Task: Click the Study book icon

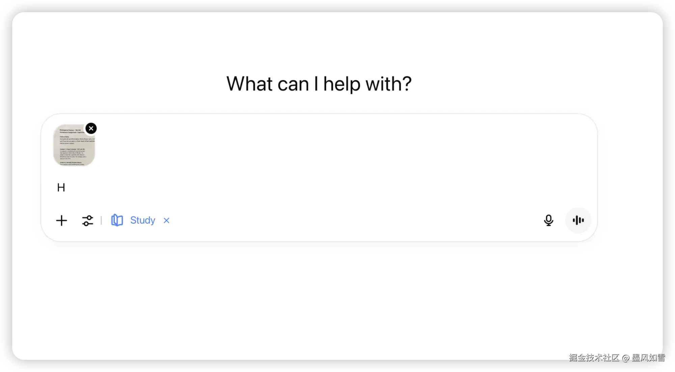Action: [x=117, y=220]
